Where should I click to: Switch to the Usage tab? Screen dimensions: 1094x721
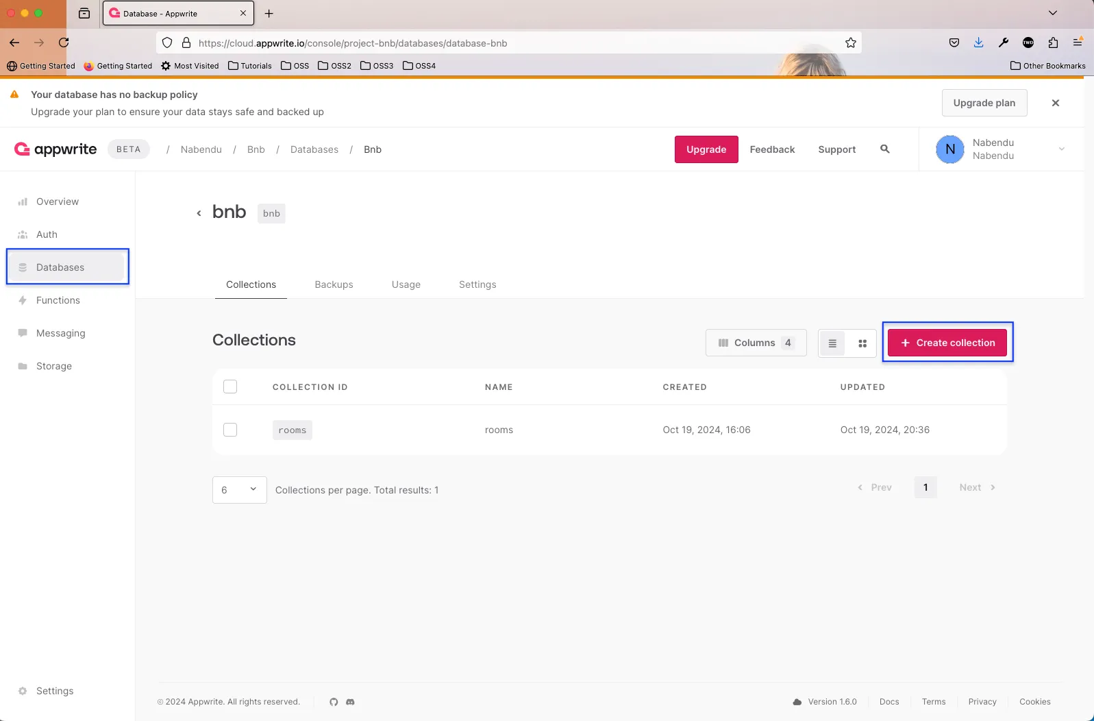click(406, 284)
